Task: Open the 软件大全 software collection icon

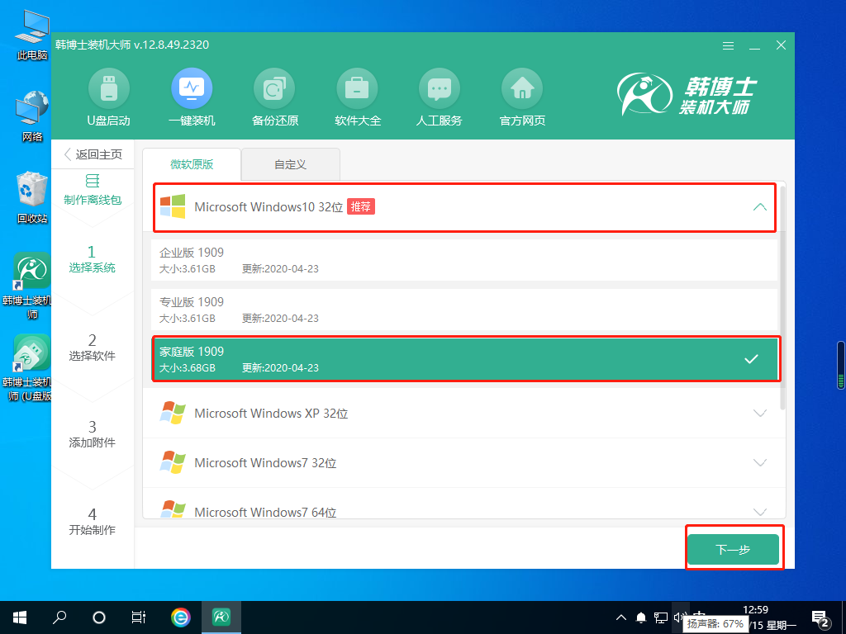Action: [357, 88]
